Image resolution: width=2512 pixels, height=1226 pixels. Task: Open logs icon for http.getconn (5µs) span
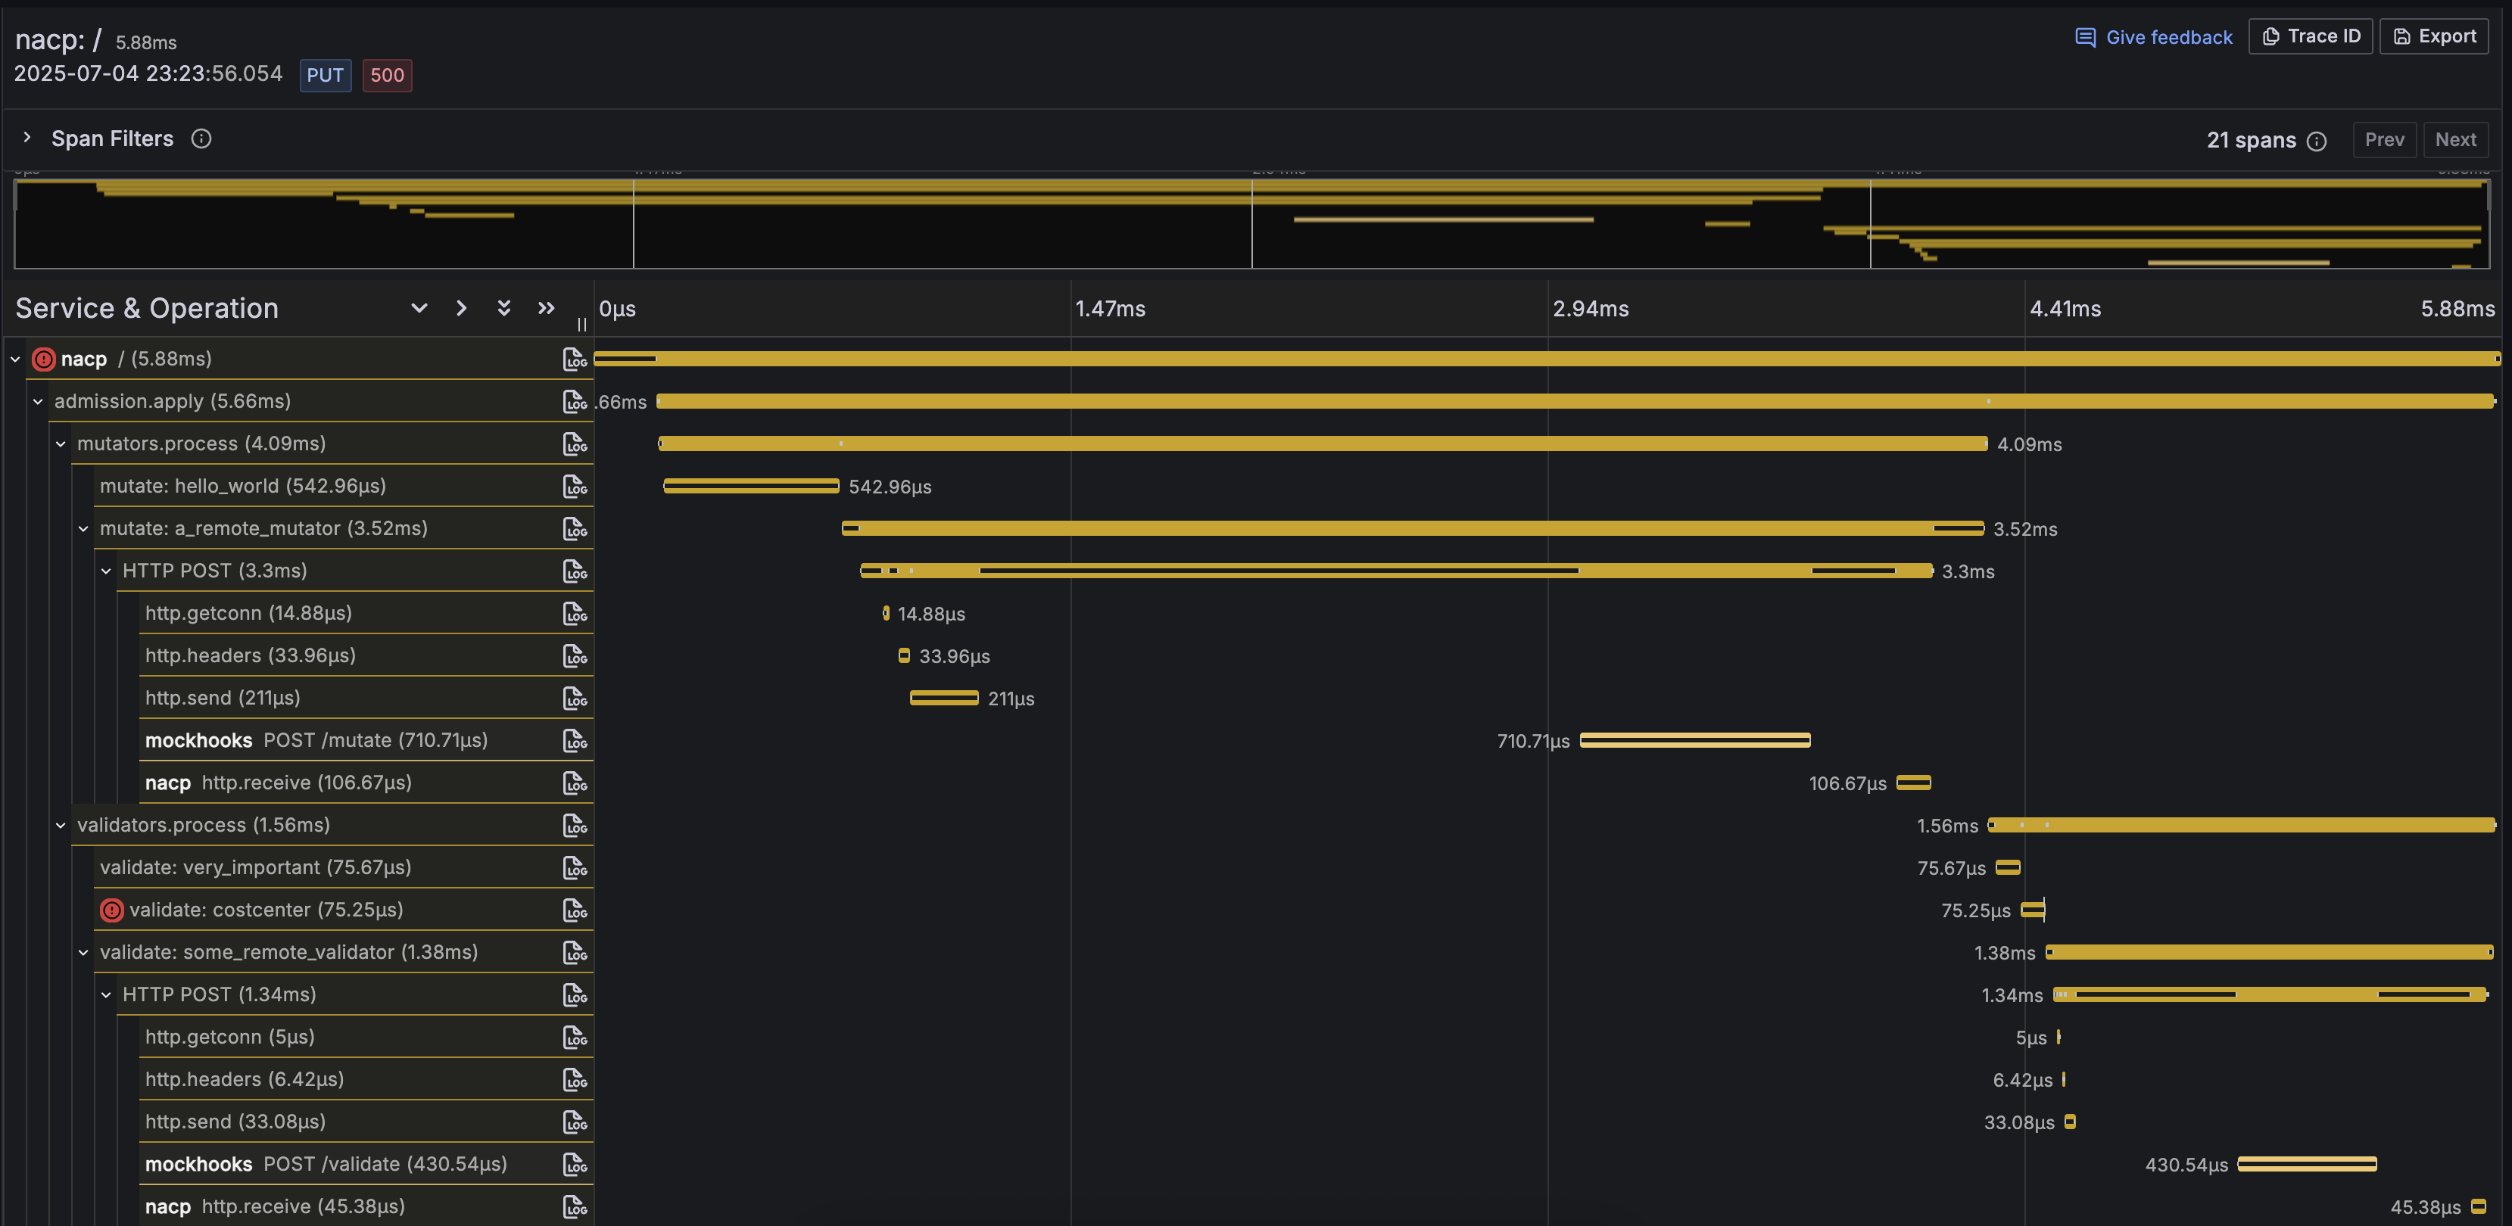[x=575, y=1037]
